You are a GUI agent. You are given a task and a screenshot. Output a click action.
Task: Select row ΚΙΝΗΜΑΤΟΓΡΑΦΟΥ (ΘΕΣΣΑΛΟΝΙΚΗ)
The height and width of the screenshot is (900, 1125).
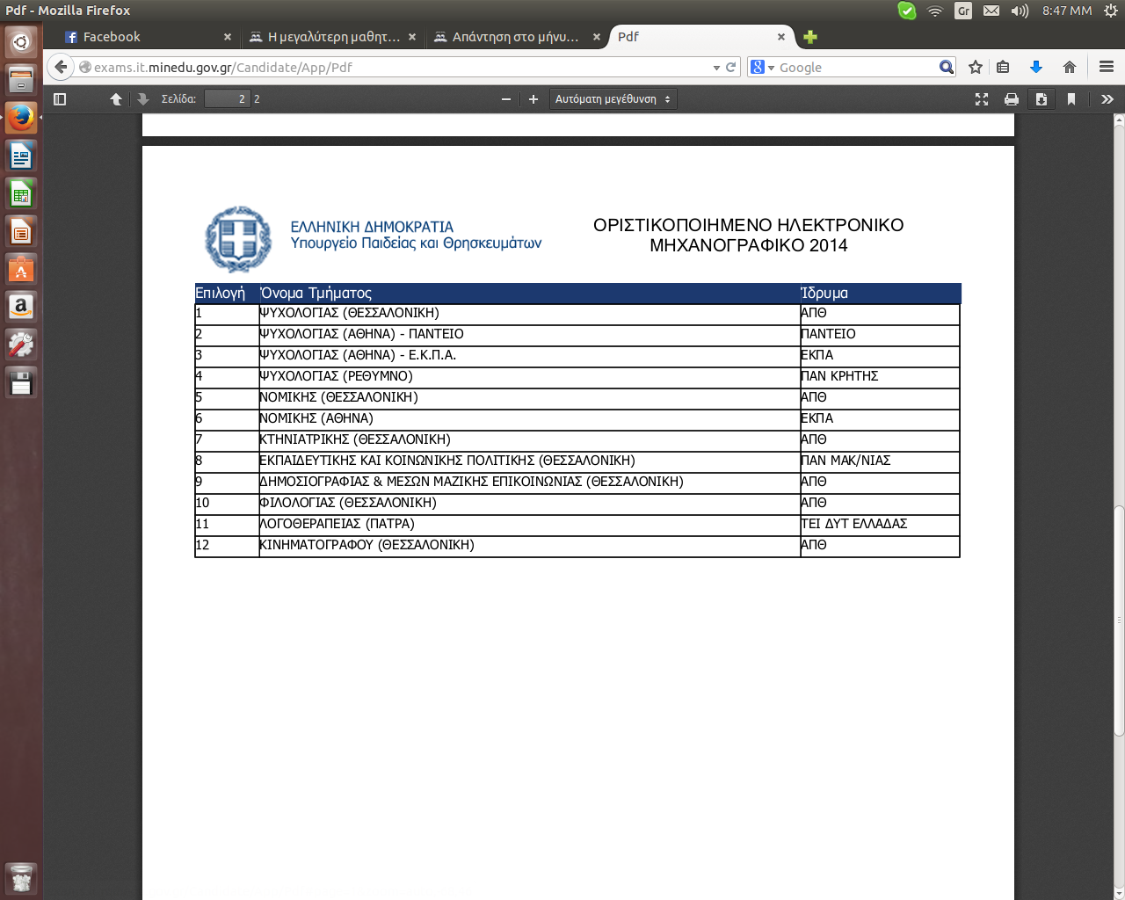point(577,546)
